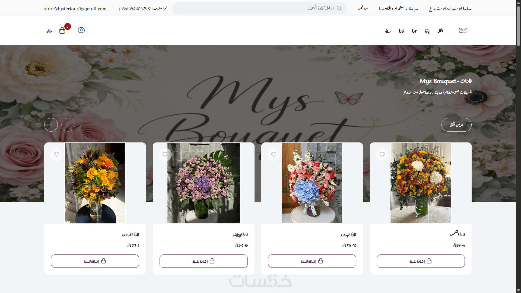Go to previous slide with left carousel arrow
The image size is (521, 293).
pos(51,125)
